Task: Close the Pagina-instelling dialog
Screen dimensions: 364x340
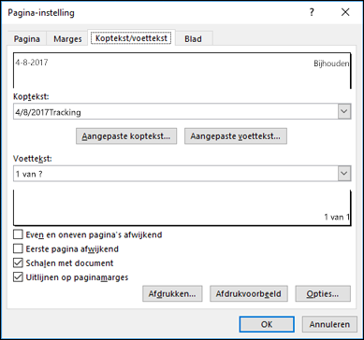Action: point(345,13)
